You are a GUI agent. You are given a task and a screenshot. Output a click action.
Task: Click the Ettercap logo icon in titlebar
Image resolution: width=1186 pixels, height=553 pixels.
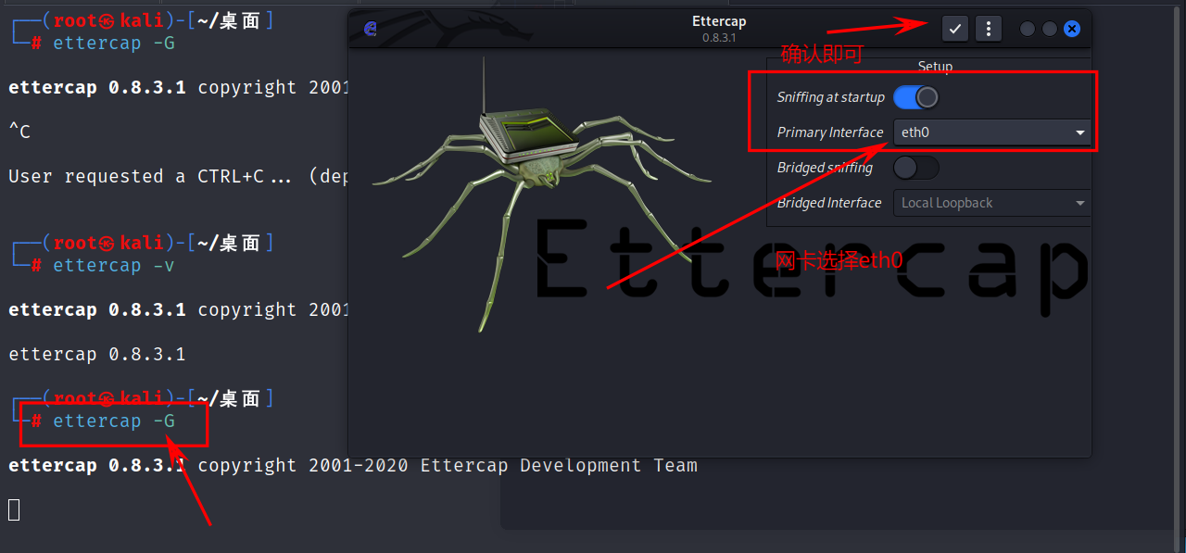(x=371, y=29)
